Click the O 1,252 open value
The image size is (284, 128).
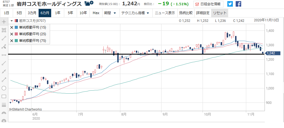(185, 21)
